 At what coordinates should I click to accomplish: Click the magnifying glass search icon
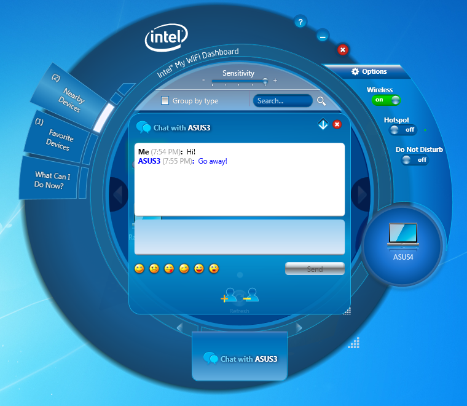click(321, 101)
